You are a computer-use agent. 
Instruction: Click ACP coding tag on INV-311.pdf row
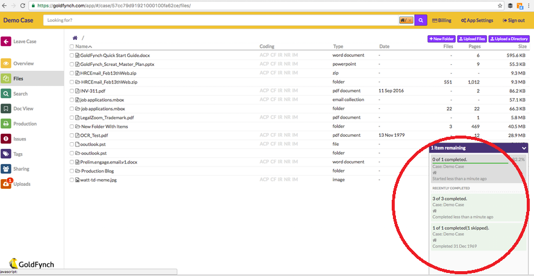tap(264, 91)
